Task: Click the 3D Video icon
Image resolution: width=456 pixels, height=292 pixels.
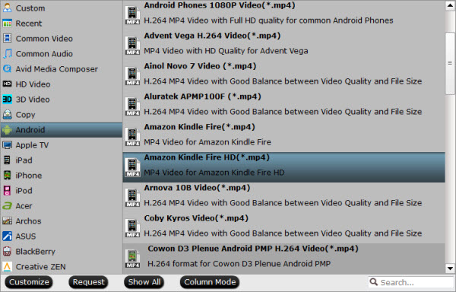Action: tap(7, 99)
